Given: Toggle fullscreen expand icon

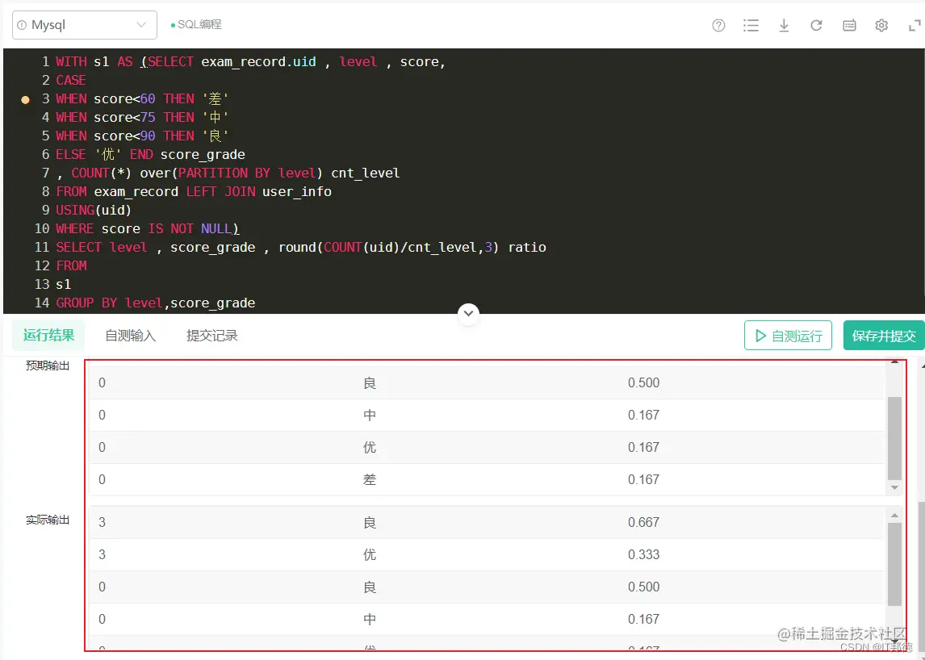Looking at the screenshot, I should 915,25.
